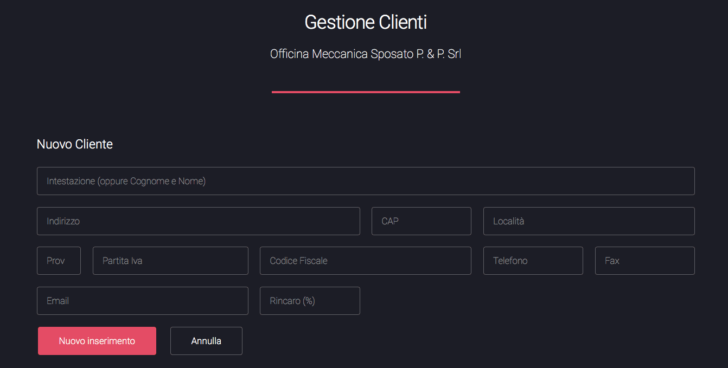
Task: Click the Intestazione (oppure Cognome e Nome) field
Action: coord(366,181)
